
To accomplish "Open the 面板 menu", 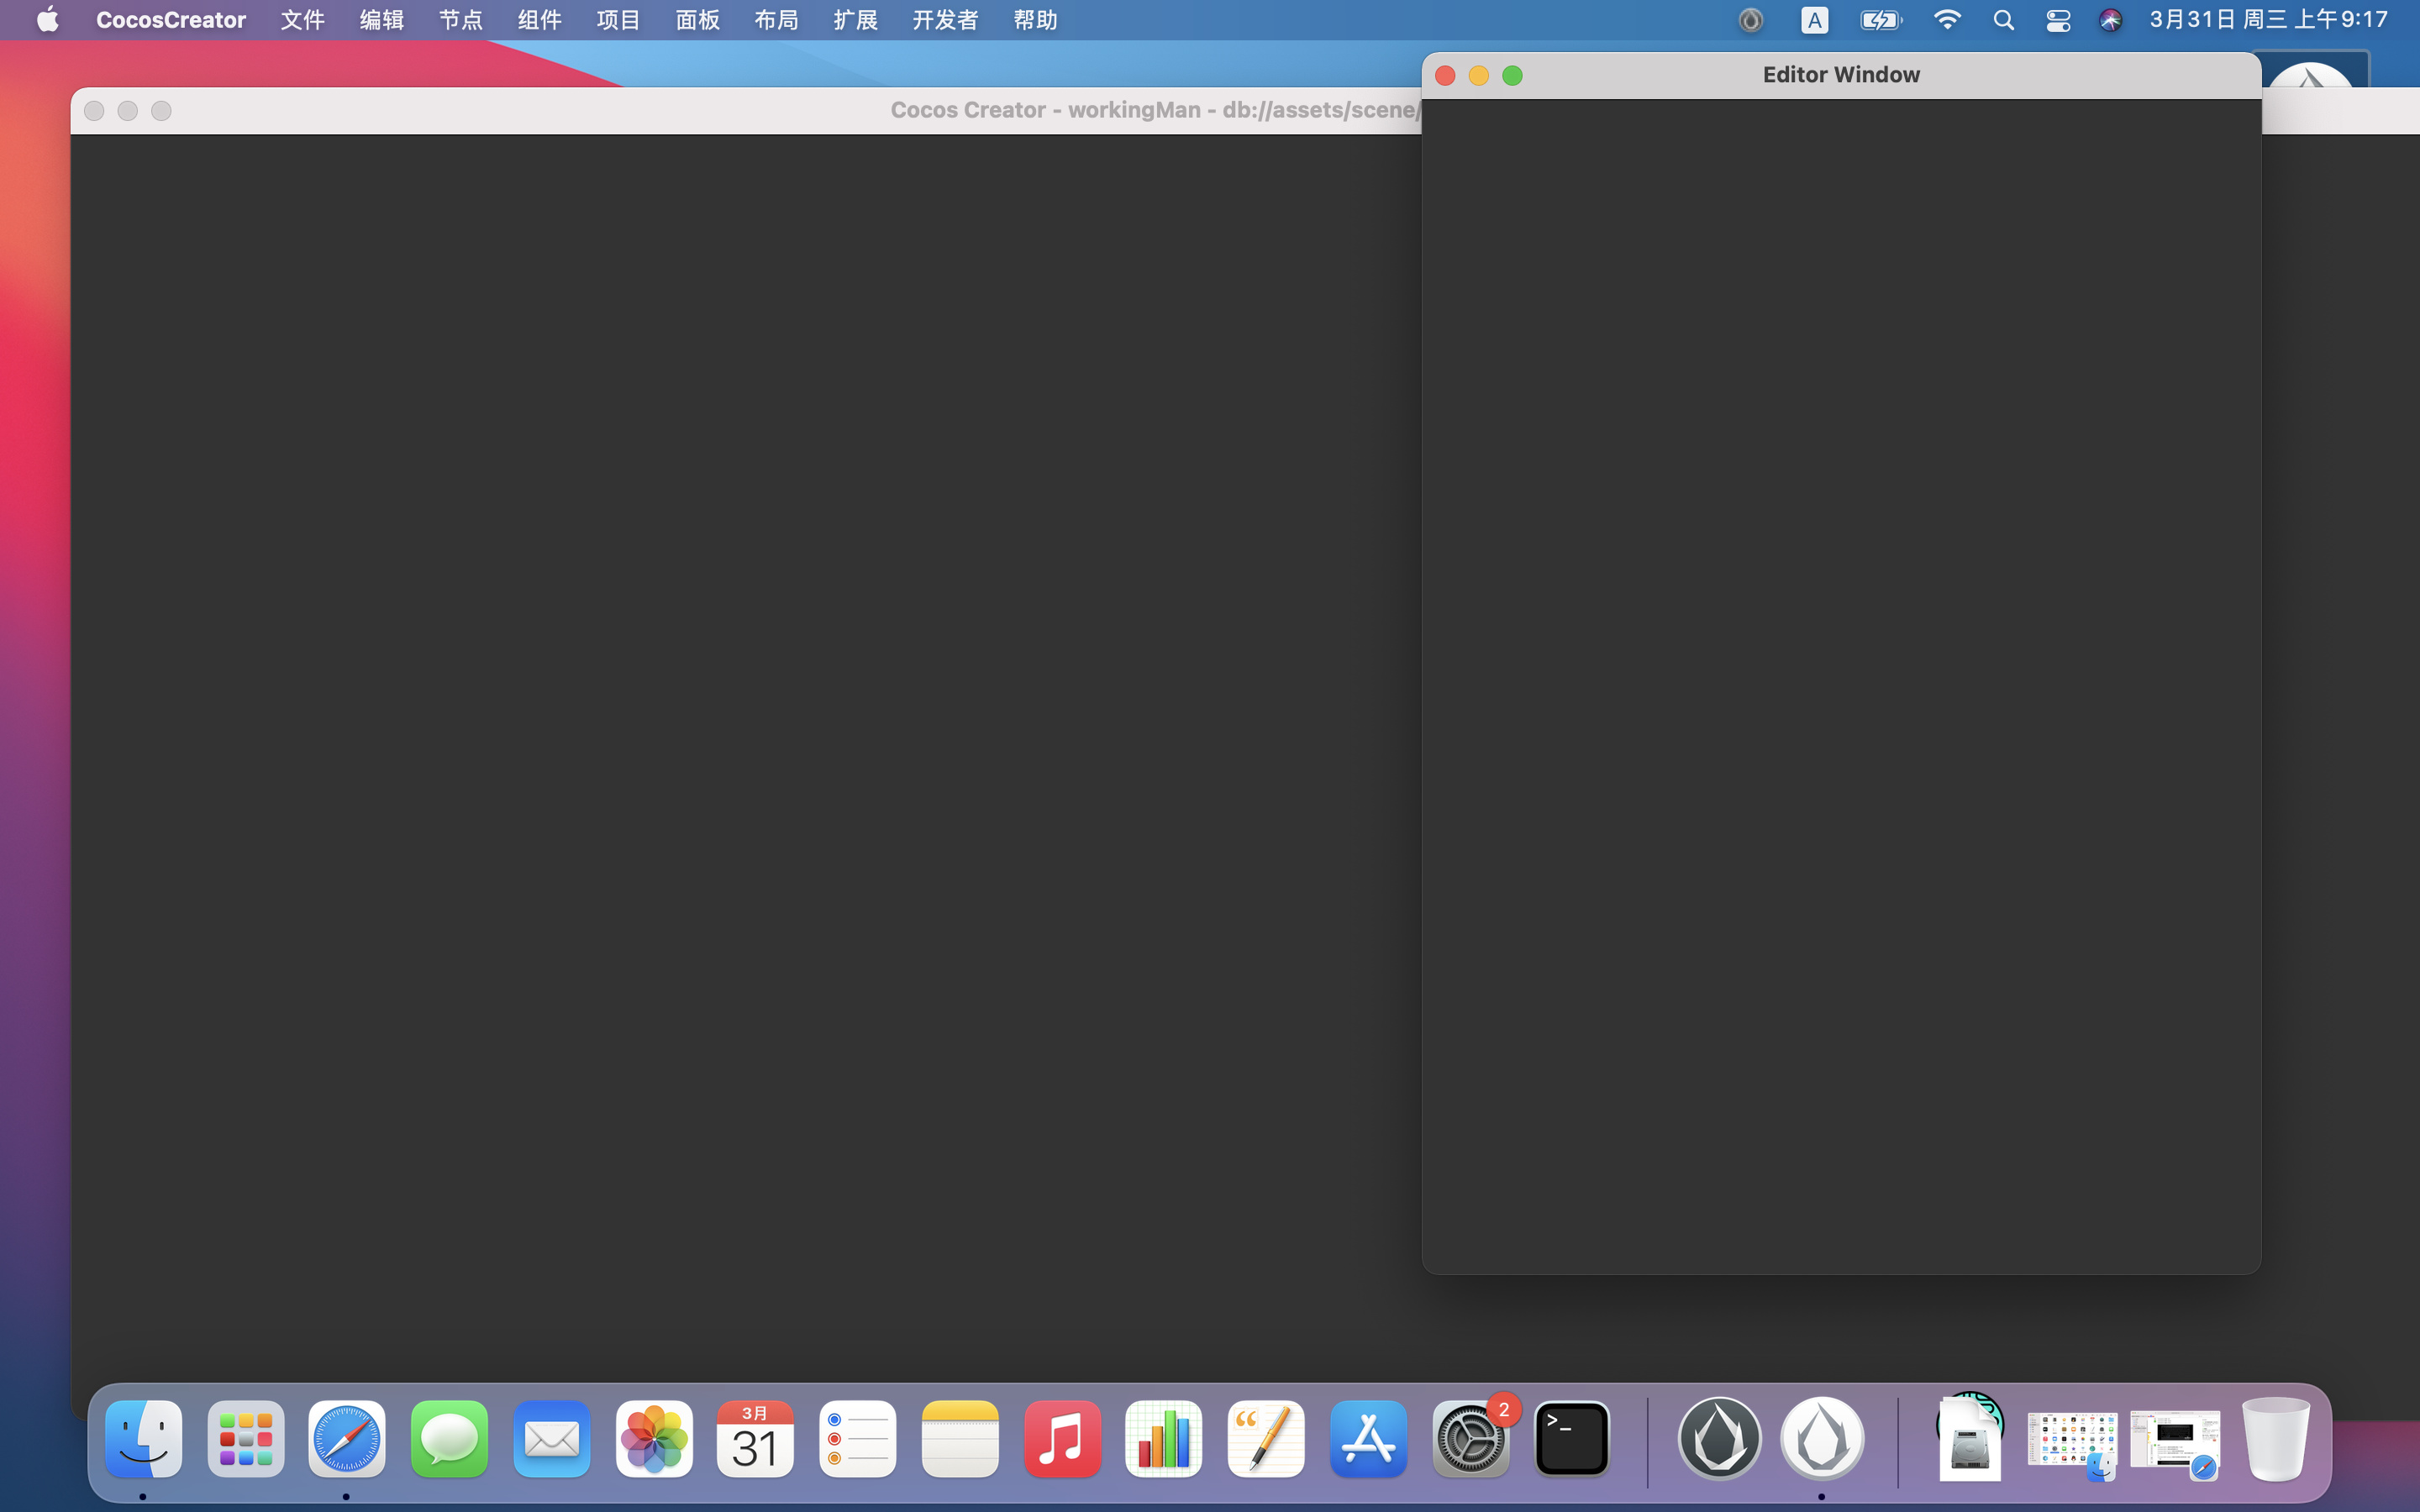I will (x=697, y=20).
